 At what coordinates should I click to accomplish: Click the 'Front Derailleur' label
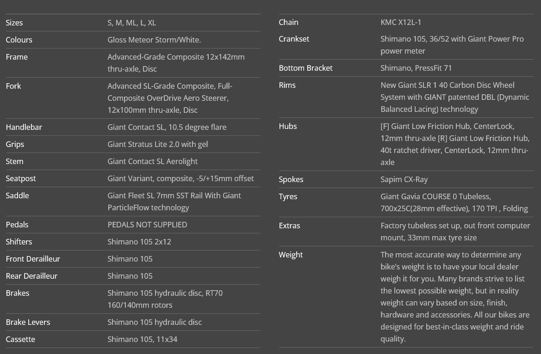(x=33, y=259)
